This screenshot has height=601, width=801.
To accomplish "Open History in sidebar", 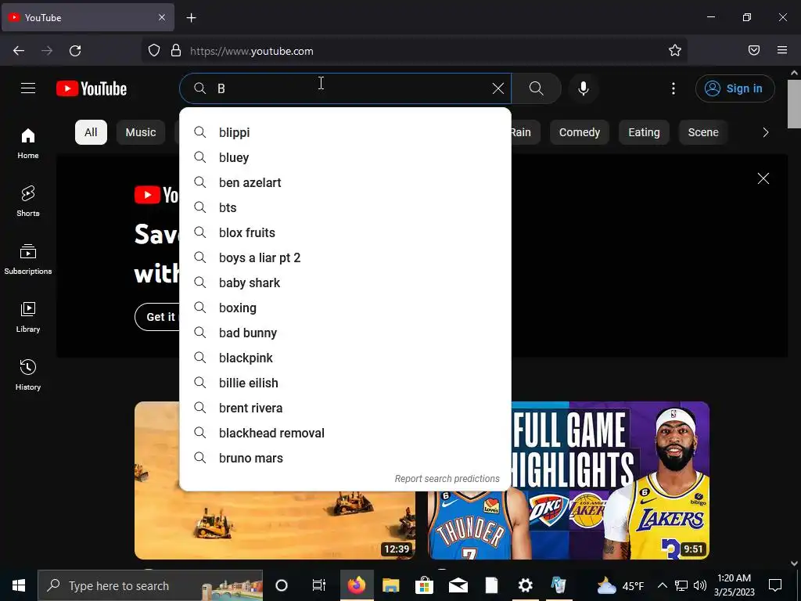I will pyautogui.click(x=28, y=375).
